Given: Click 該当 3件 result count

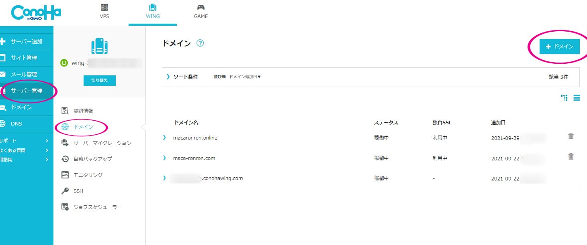Looking at the screenshot, I should (558, 77).
